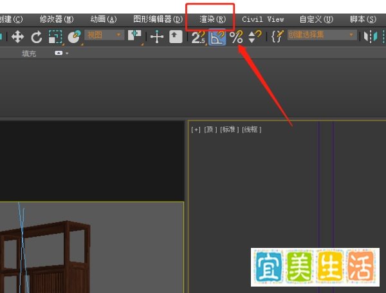Select the Scale tool
The image size is (386, 293).
click(55, 37)
